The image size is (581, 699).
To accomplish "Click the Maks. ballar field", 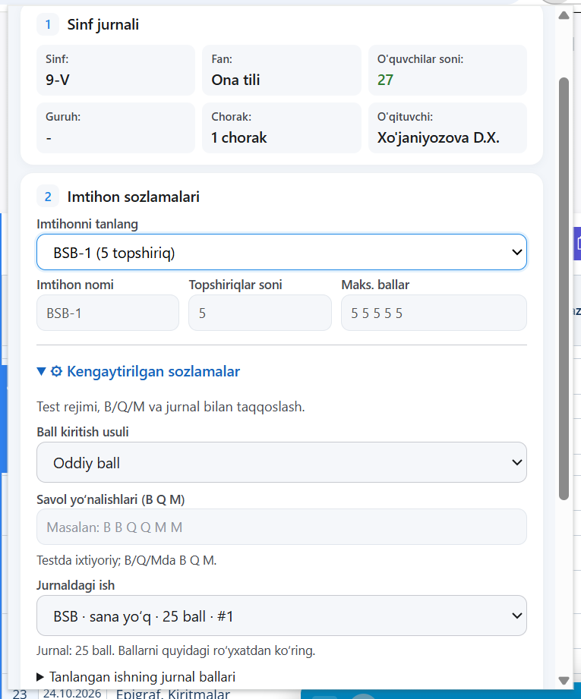I will (x=434, y=313).
